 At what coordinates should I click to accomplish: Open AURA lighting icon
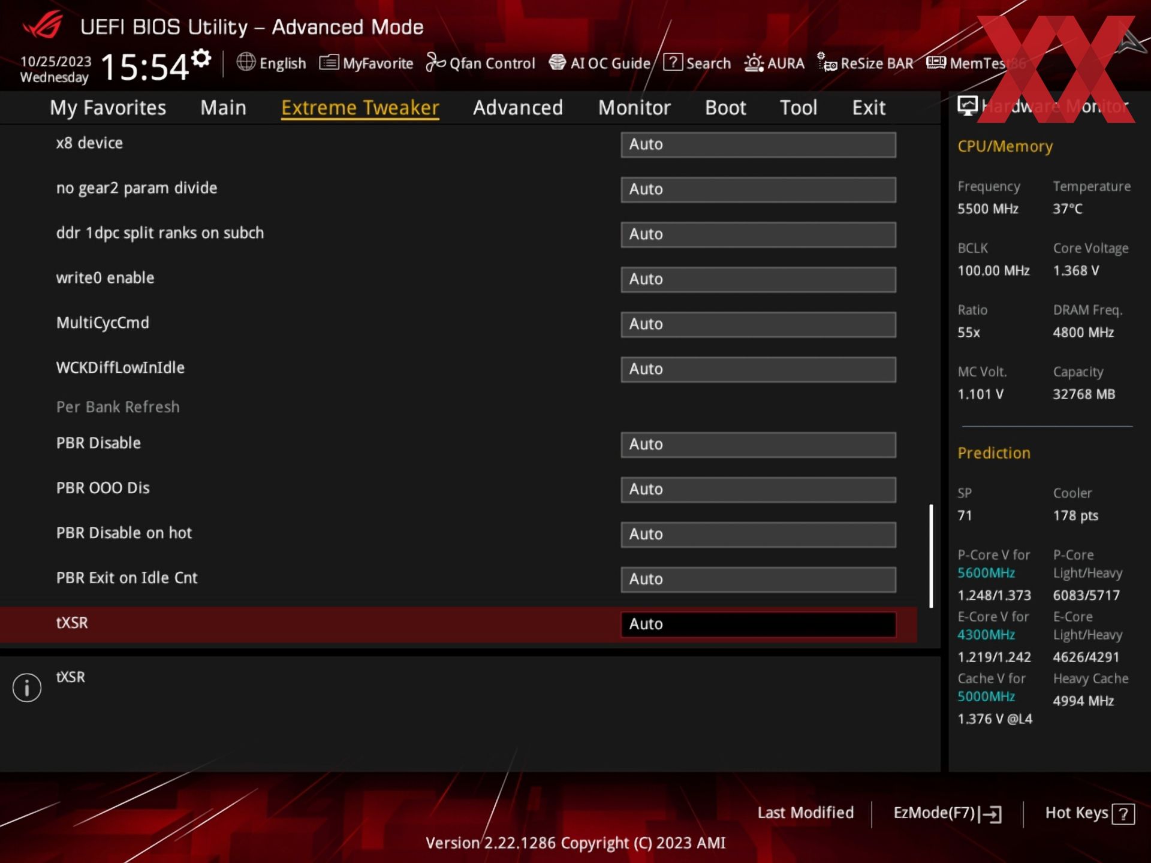[x=754, y=63]
